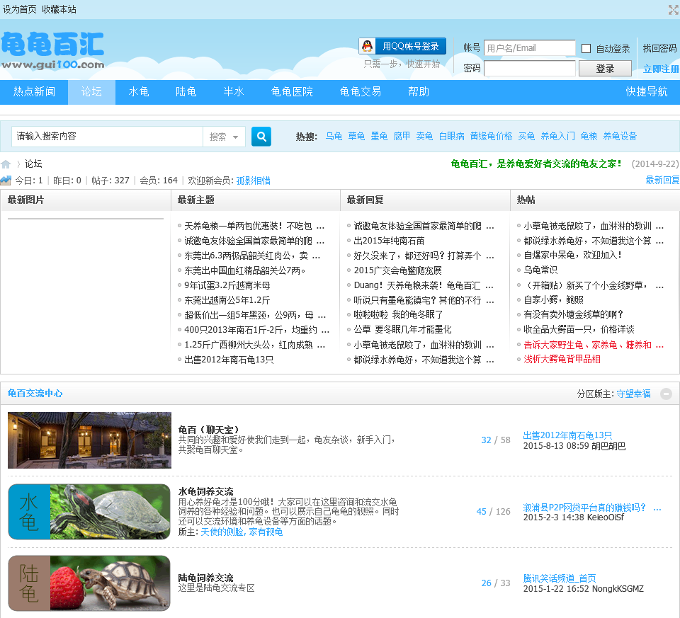Open last post 腾讯笑话频道_首页
Image resolution: width=680 pixels, height=618 pixels.
(560, 578)
